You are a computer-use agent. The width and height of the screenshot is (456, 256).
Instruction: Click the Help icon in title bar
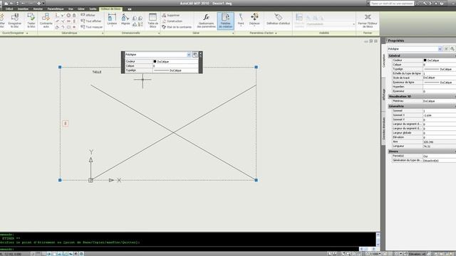click(442, 3)
